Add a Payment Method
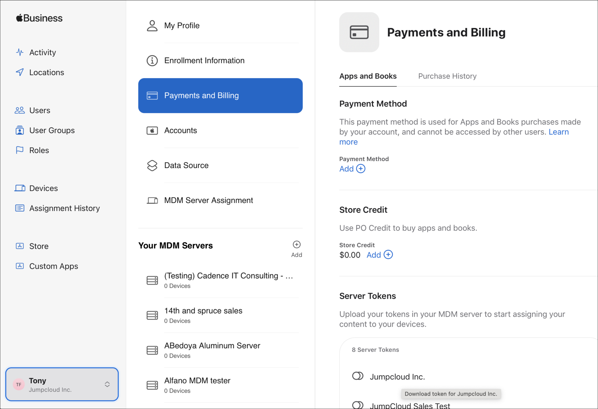Image resolution: width=598 pixels, height=409 pixels. click(x=352, y=169)
